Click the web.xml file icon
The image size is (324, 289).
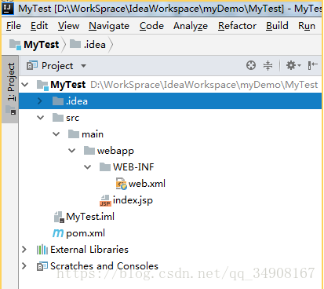pos(122,184)
